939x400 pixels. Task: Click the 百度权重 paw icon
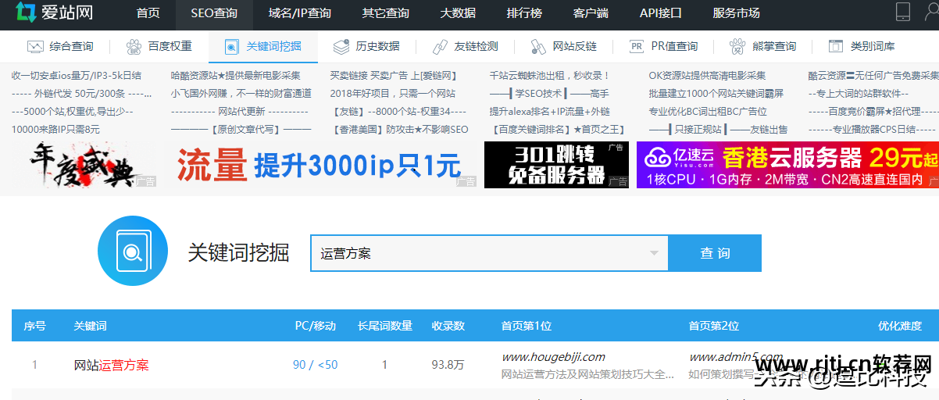click(134, 46)
